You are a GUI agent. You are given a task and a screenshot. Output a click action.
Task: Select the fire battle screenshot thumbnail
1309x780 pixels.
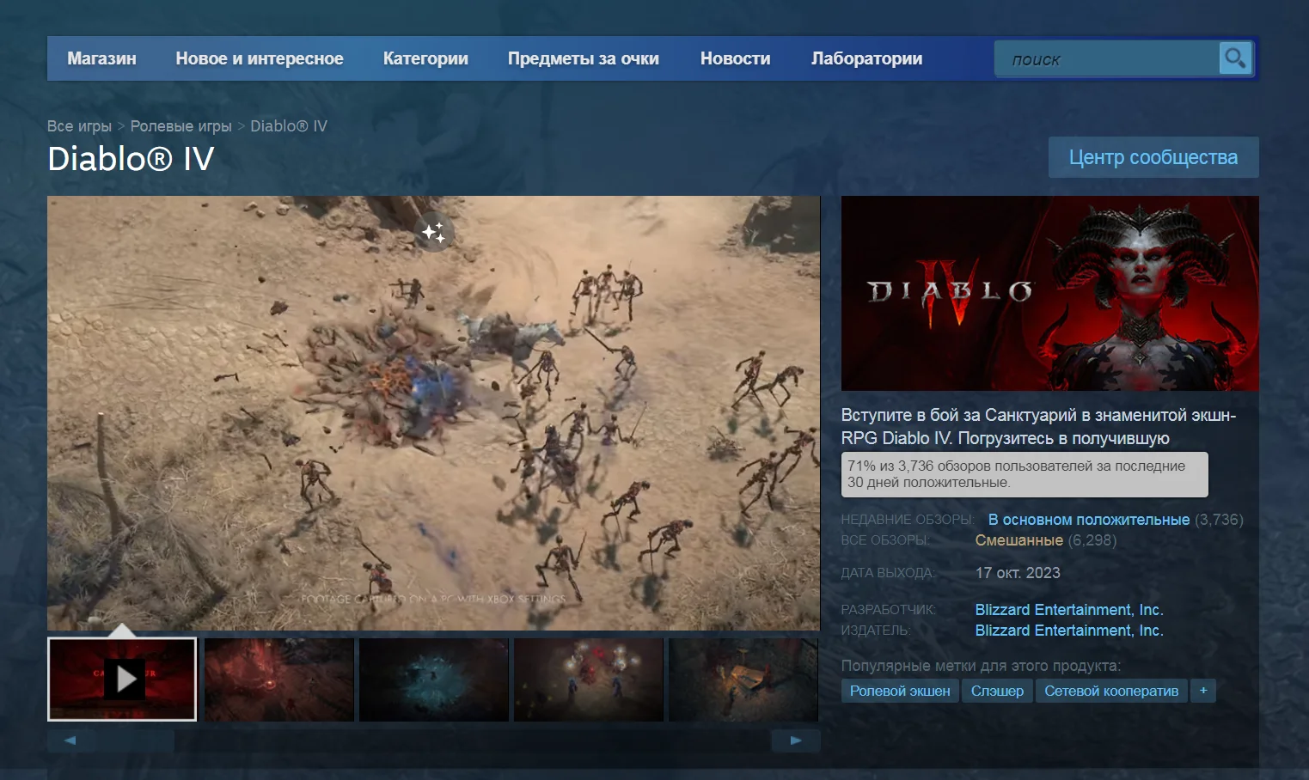[588, 679]
